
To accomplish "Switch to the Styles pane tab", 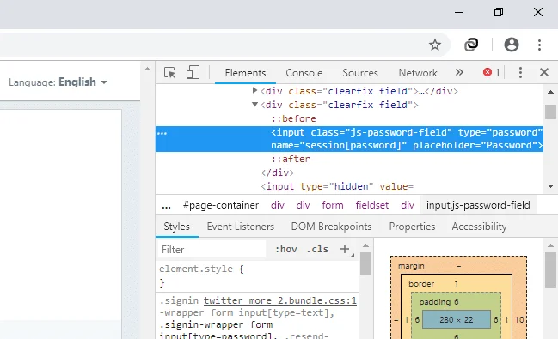I will [176, 227].
